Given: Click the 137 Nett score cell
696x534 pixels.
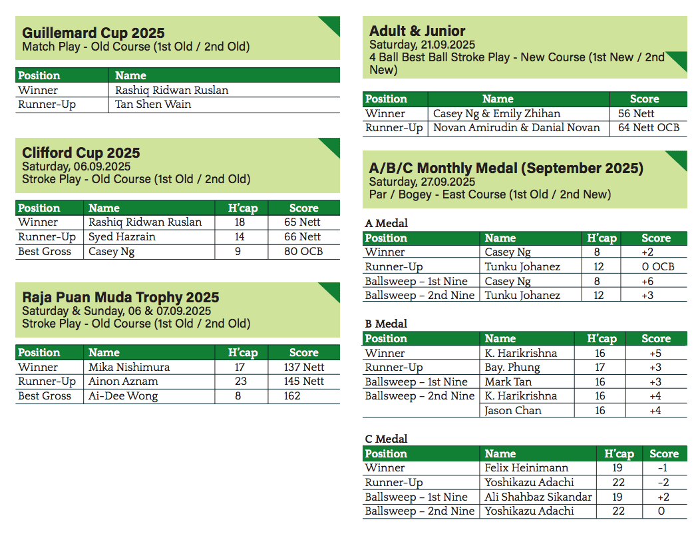Looking at the screenshot, I should pos(303,367).
